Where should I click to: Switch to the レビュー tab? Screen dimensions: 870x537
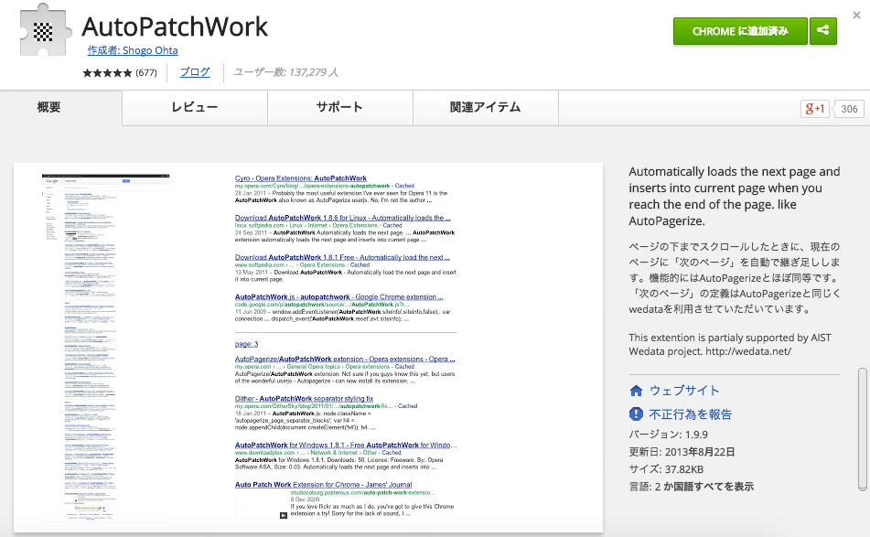(x=195, y=107)
